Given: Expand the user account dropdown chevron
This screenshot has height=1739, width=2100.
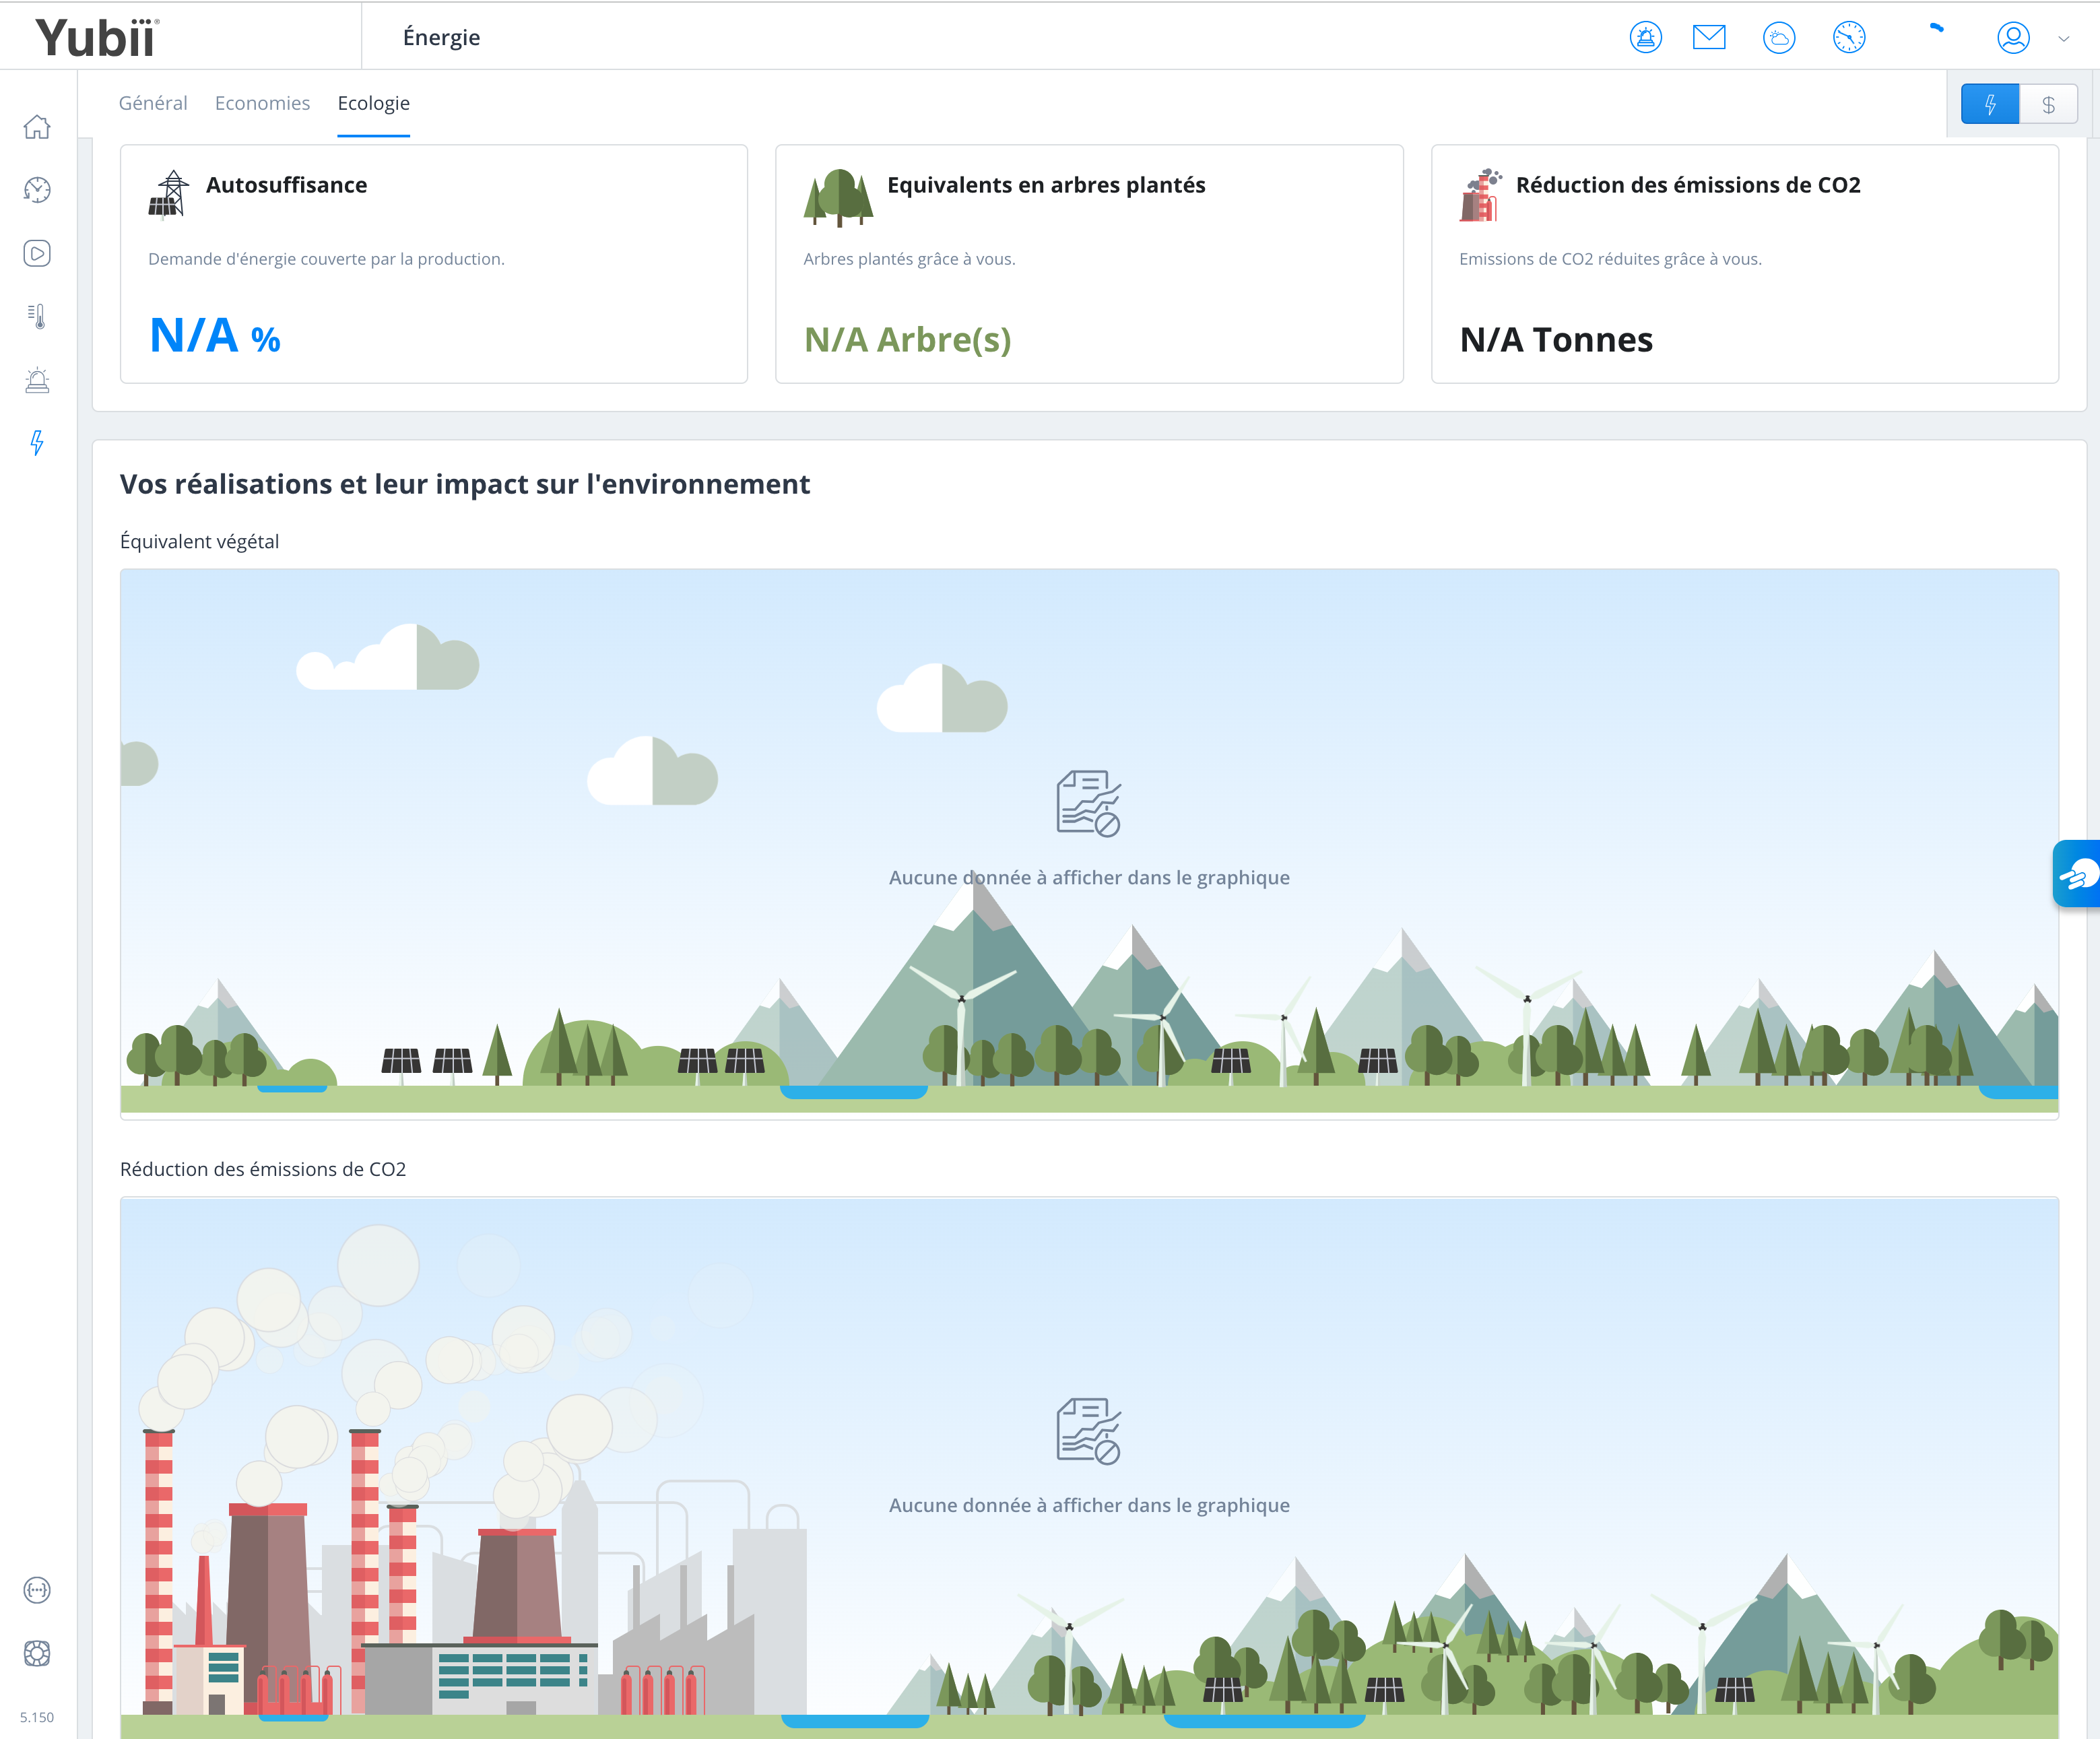Looking at the screenshot, I should 2063,39.
